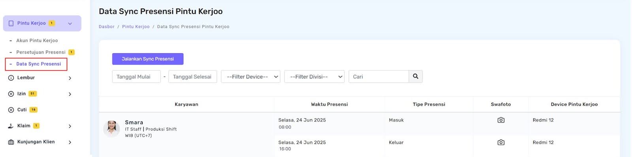Screen dimensions: 632x157
Task: Expand the Lembur submenu arrow
Action: click(x=70, y=78)
